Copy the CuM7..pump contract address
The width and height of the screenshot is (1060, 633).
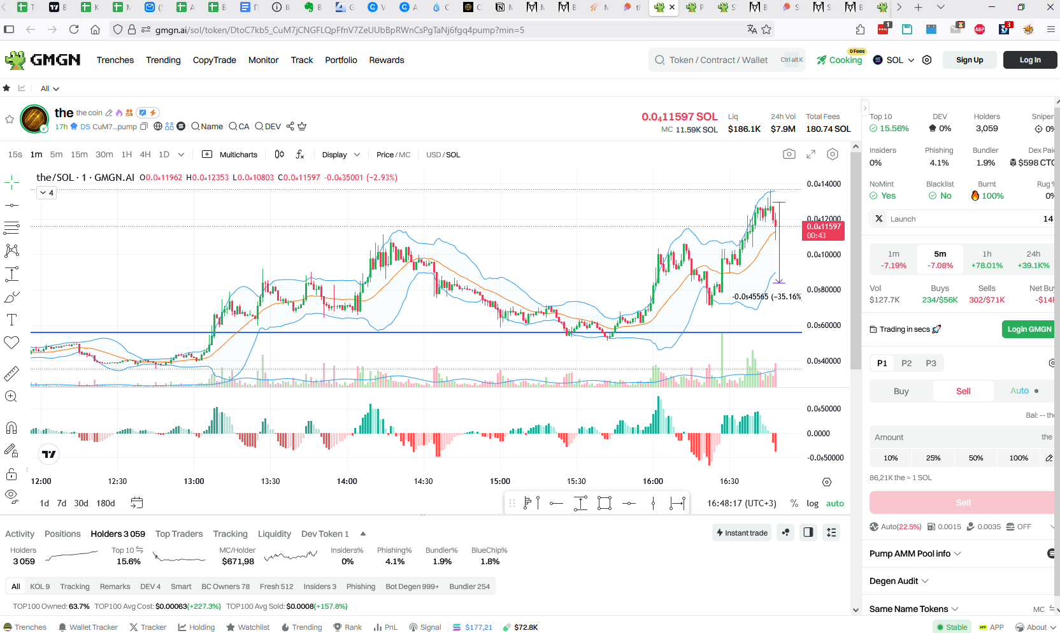tap(144, 126)
